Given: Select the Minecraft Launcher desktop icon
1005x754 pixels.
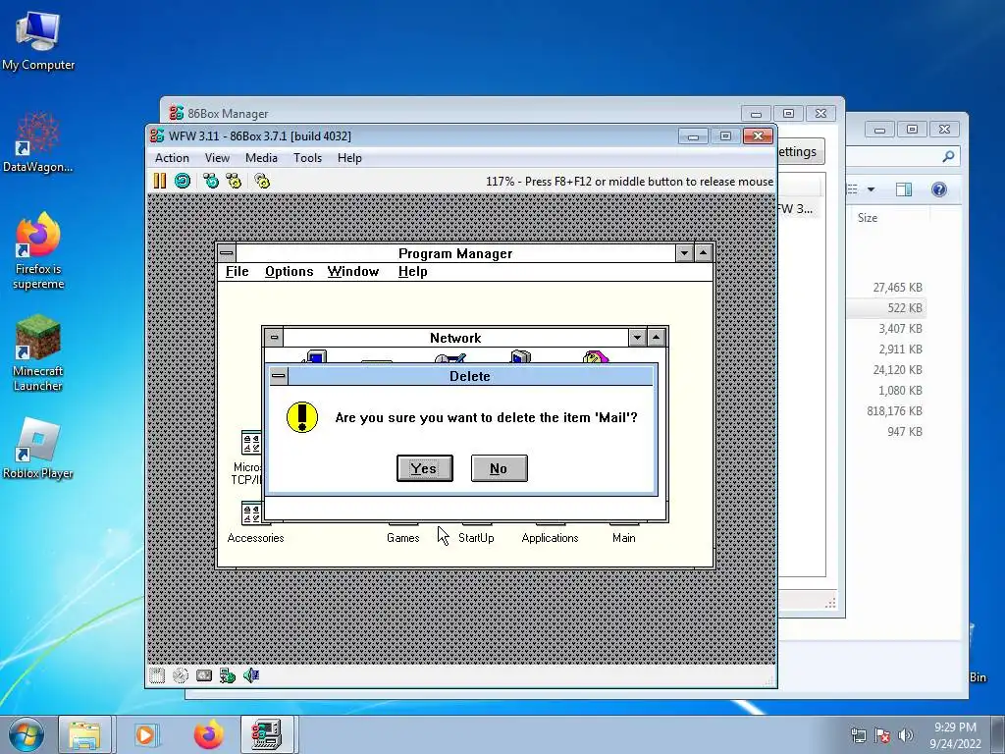Looking at the screenshot, I should [x=38, y=353].
